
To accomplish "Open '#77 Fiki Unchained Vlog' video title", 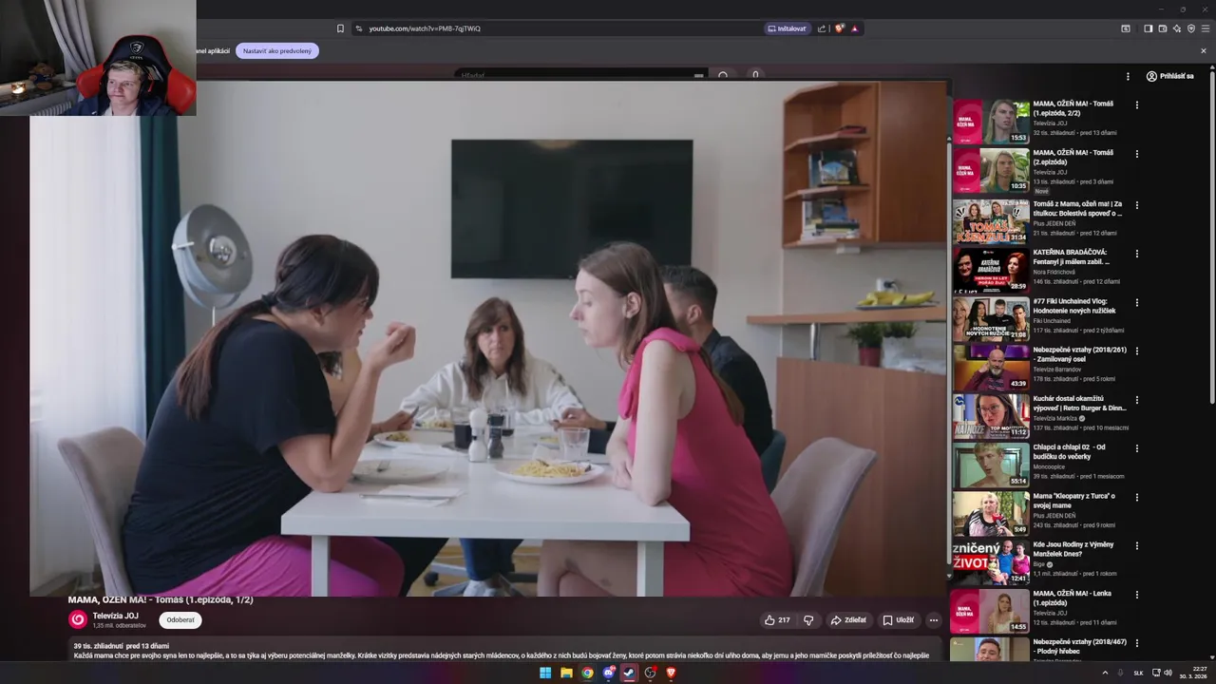I will click(x=1074, y=306).
